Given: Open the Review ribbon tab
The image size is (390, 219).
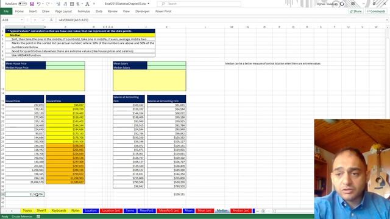Looking at the screenshot, I should [x=112, y=12].
